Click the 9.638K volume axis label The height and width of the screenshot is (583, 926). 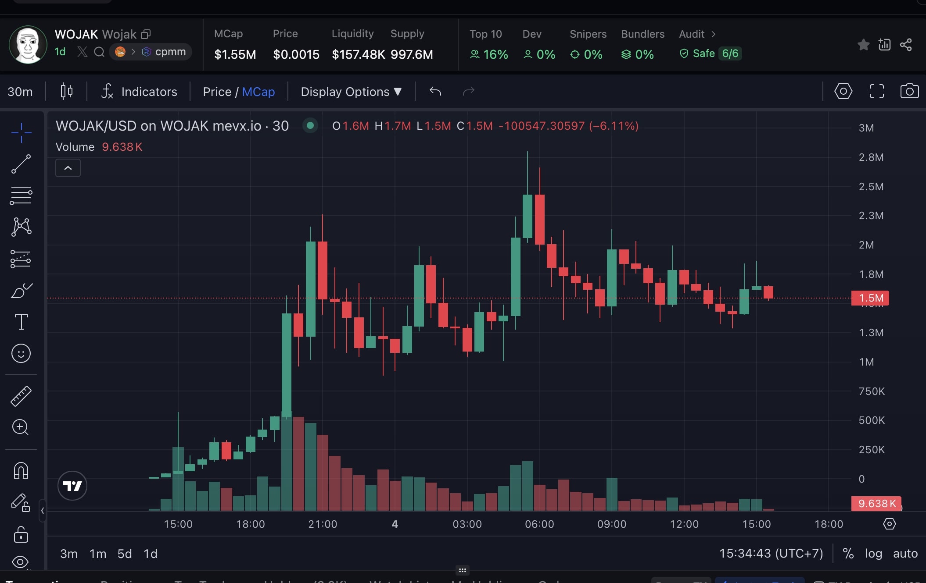(876, 503)
